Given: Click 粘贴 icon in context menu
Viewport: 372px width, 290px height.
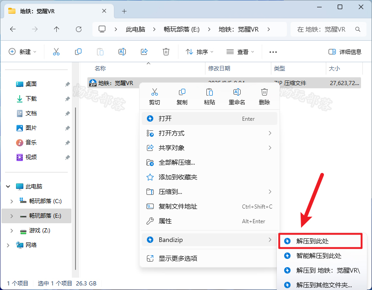Looking at the screenshot, I should pyautogui.click(x=210, y=92).
